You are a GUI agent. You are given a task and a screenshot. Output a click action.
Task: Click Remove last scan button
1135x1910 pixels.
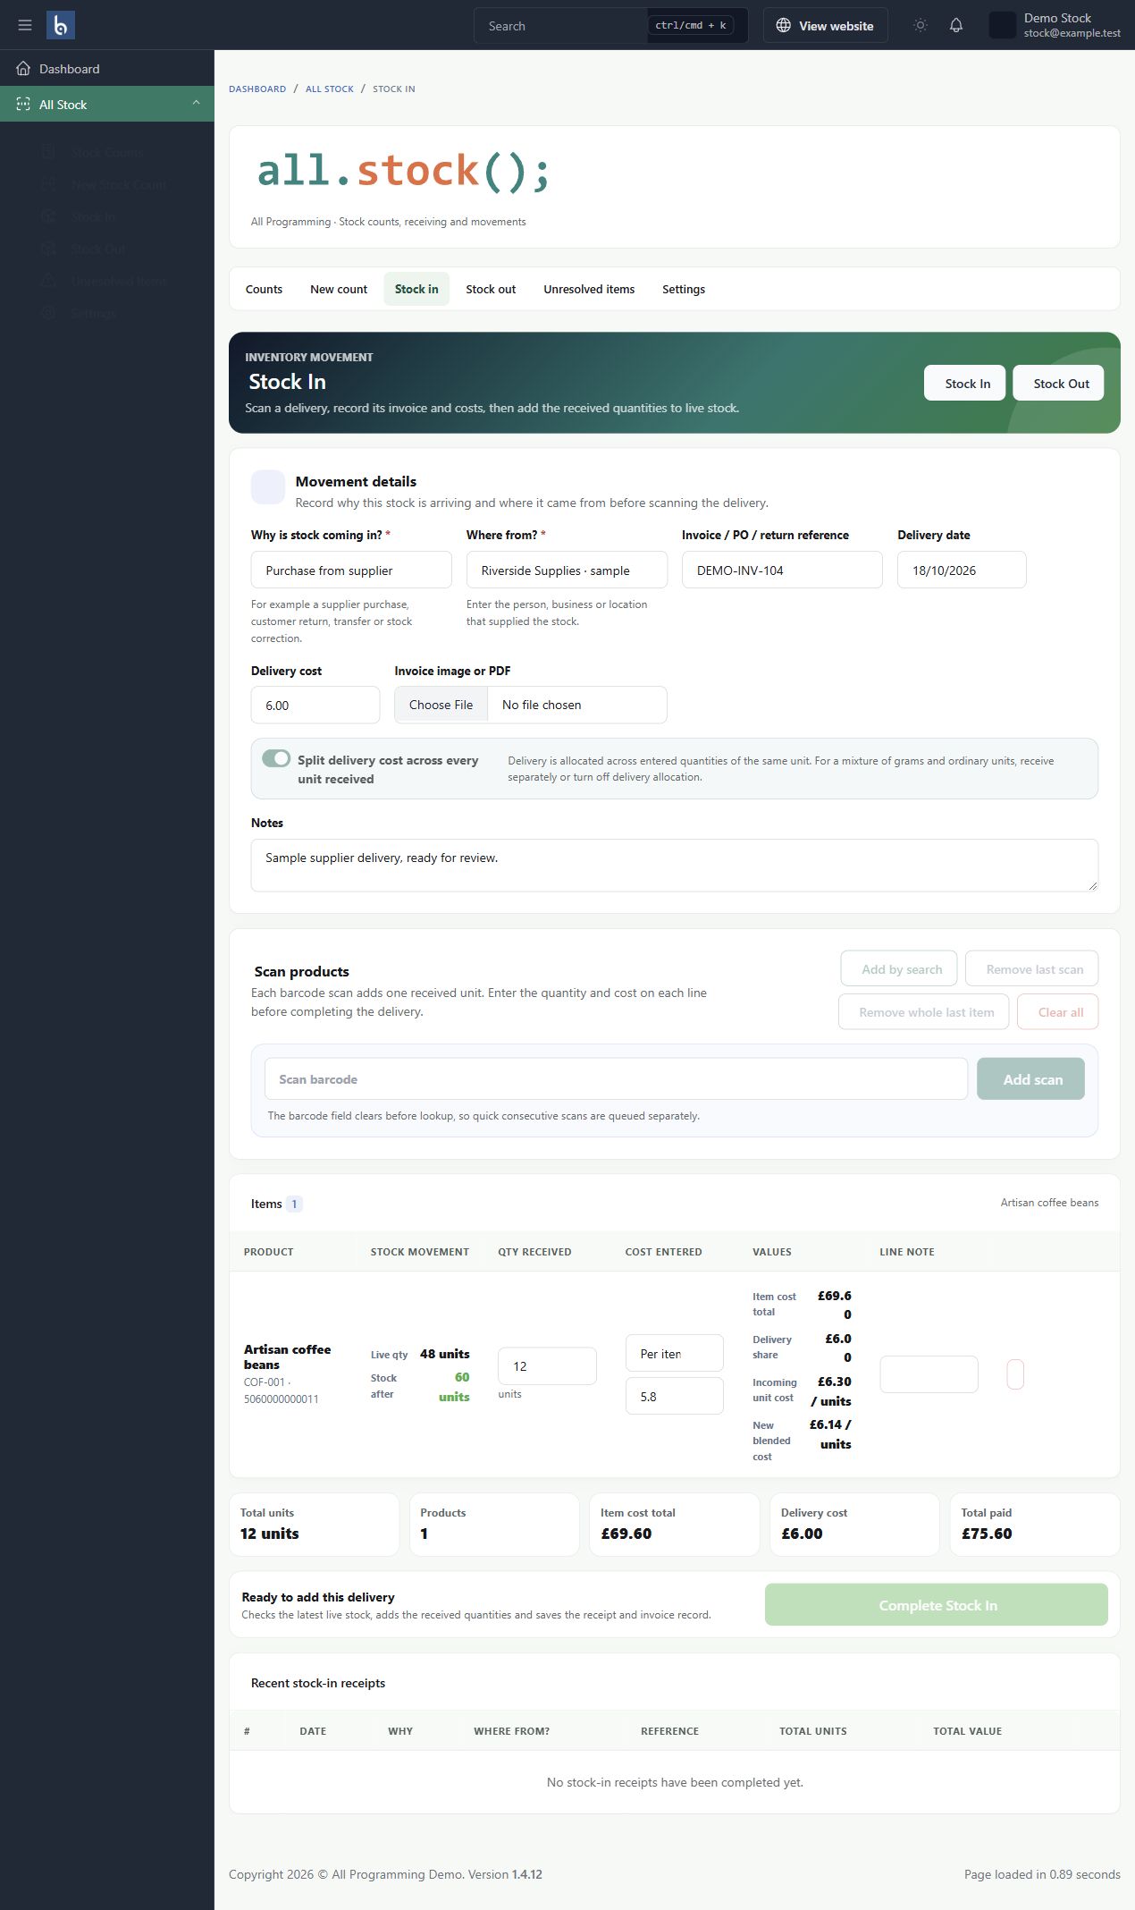[1034, 969]
